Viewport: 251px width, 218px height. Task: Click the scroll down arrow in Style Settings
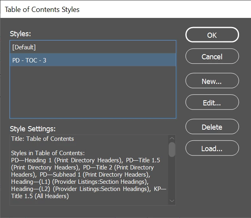click(172, 201)
